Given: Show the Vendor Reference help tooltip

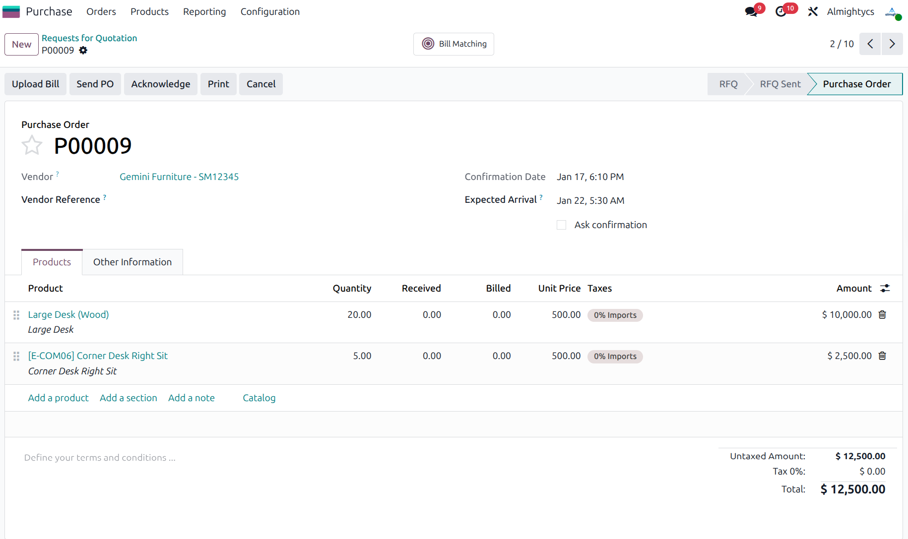Looking at the screenshot, I should click(104, 197).
